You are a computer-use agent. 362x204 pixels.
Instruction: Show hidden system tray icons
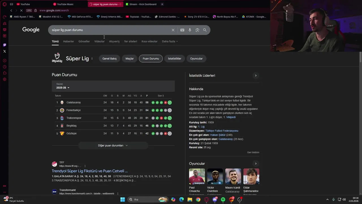click(327, 199)
